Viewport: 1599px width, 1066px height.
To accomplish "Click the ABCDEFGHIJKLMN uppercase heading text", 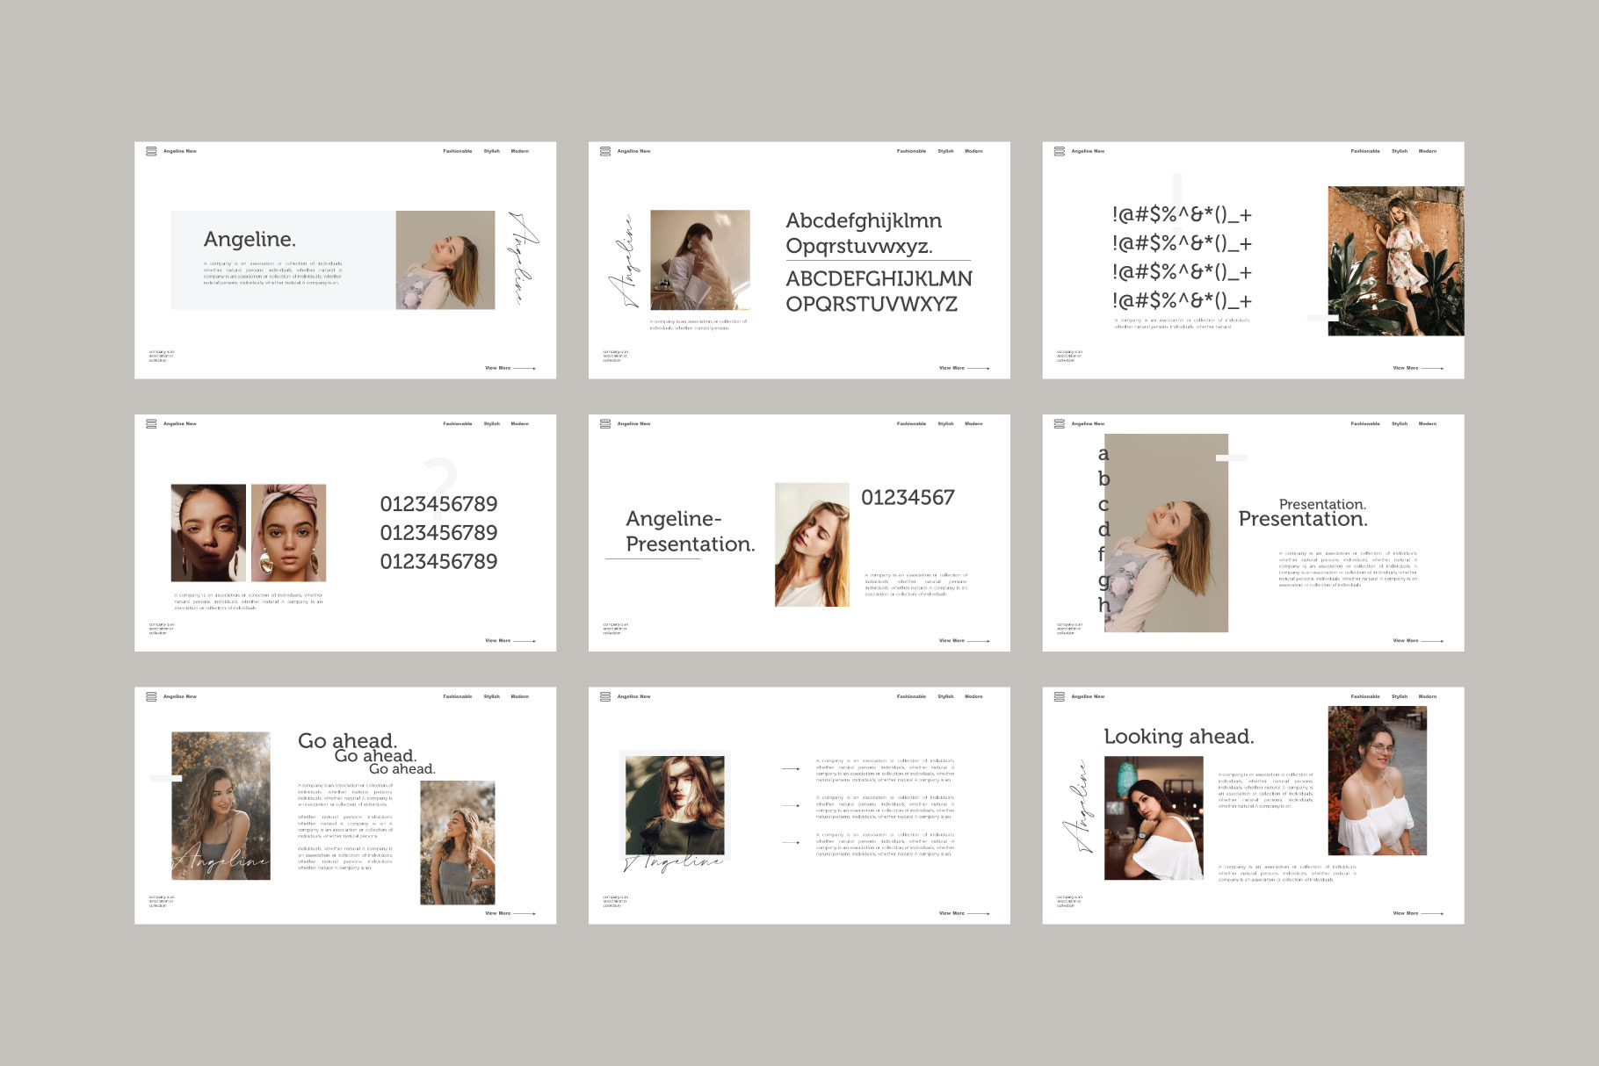I will [879, 279].
